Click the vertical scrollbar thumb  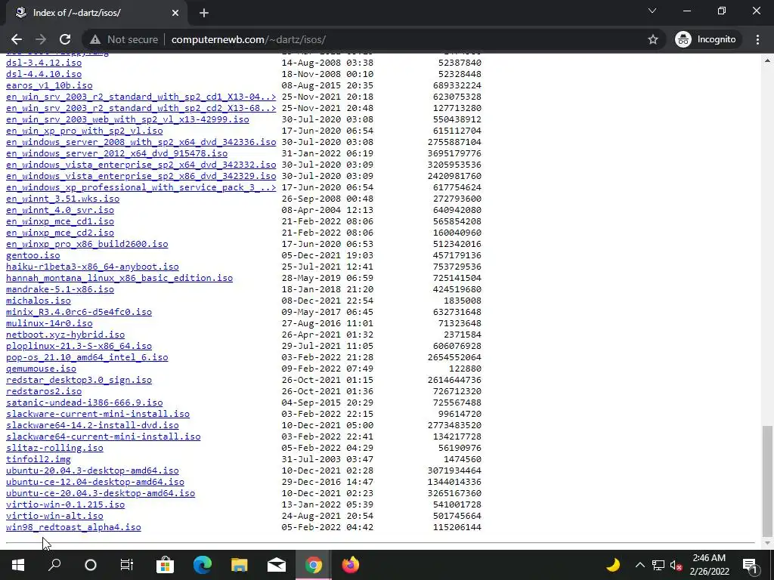pos(766,481)
